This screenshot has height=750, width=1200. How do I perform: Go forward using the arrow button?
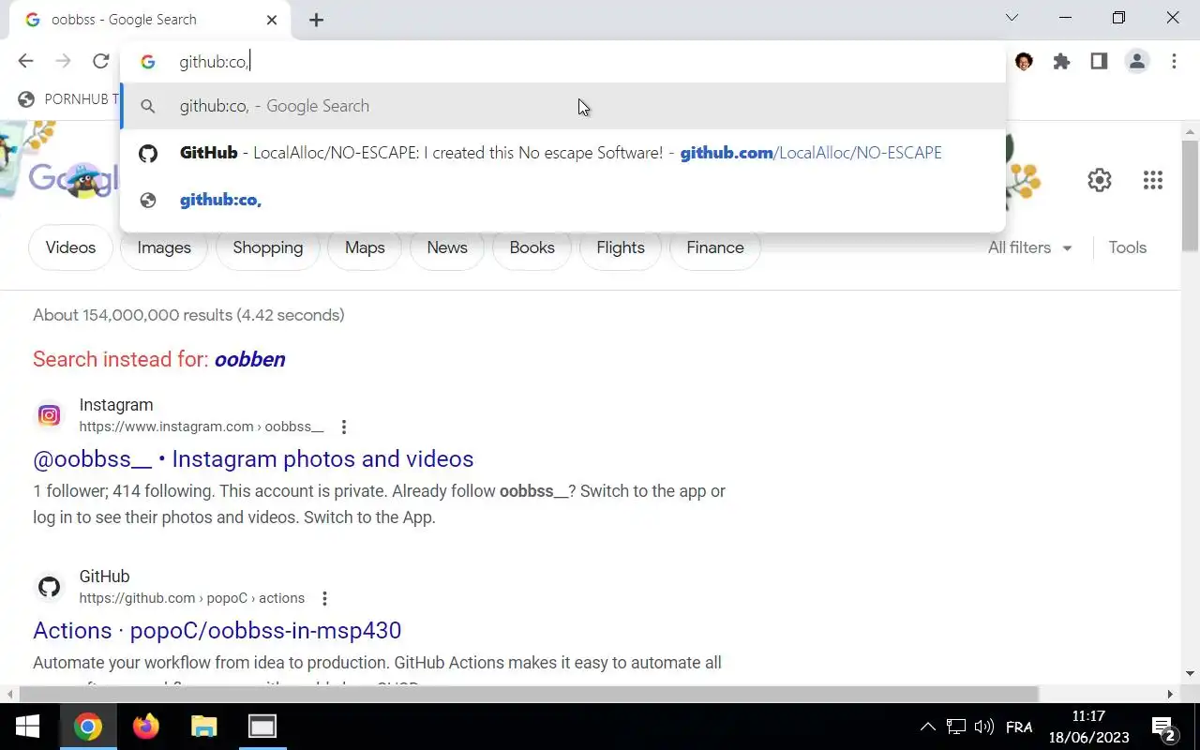(63, 61)
